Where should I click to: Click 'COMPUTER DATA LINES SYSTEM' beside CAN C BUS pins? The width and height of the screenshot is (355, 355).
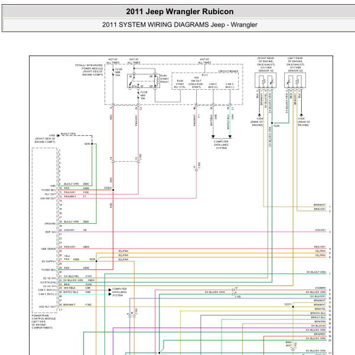click(119, 292)
